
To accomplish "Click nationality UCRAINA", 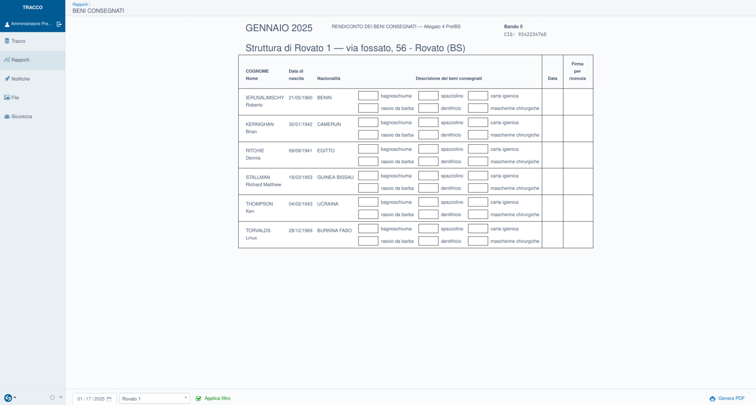I will pyautogui.click(x=328, y=204).
